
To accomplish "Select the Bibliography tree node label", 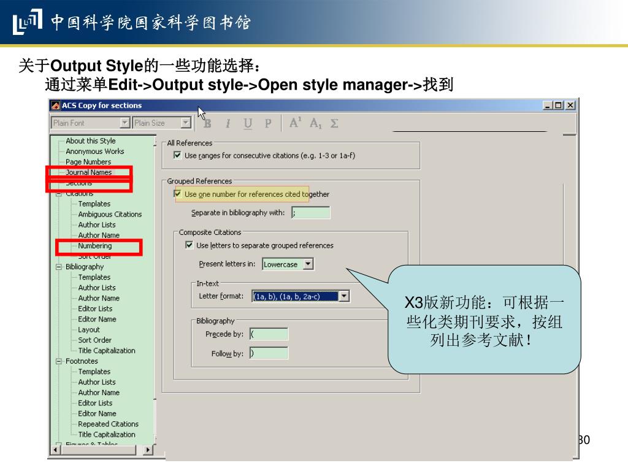I will [85, 267].
